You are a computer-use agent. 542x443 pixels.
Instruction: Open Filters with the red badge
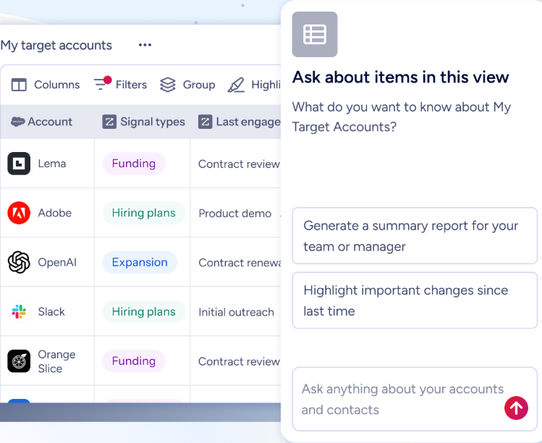[x=121, y=84]
